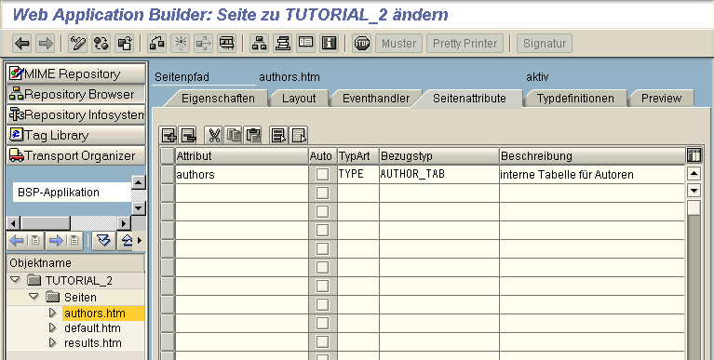Open history dropdown next to blue right arrow
714x360 pixels.
tap(74, 240)
